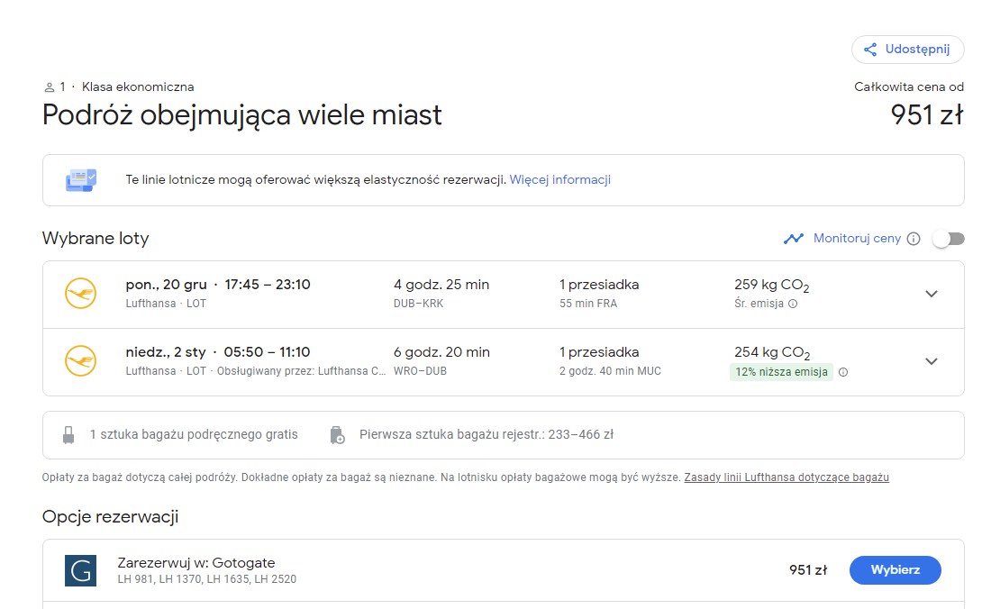Screen dimensions: 991x609
Task: Expand the niedz., 2 sty flight details
Action: pos(931,361)
